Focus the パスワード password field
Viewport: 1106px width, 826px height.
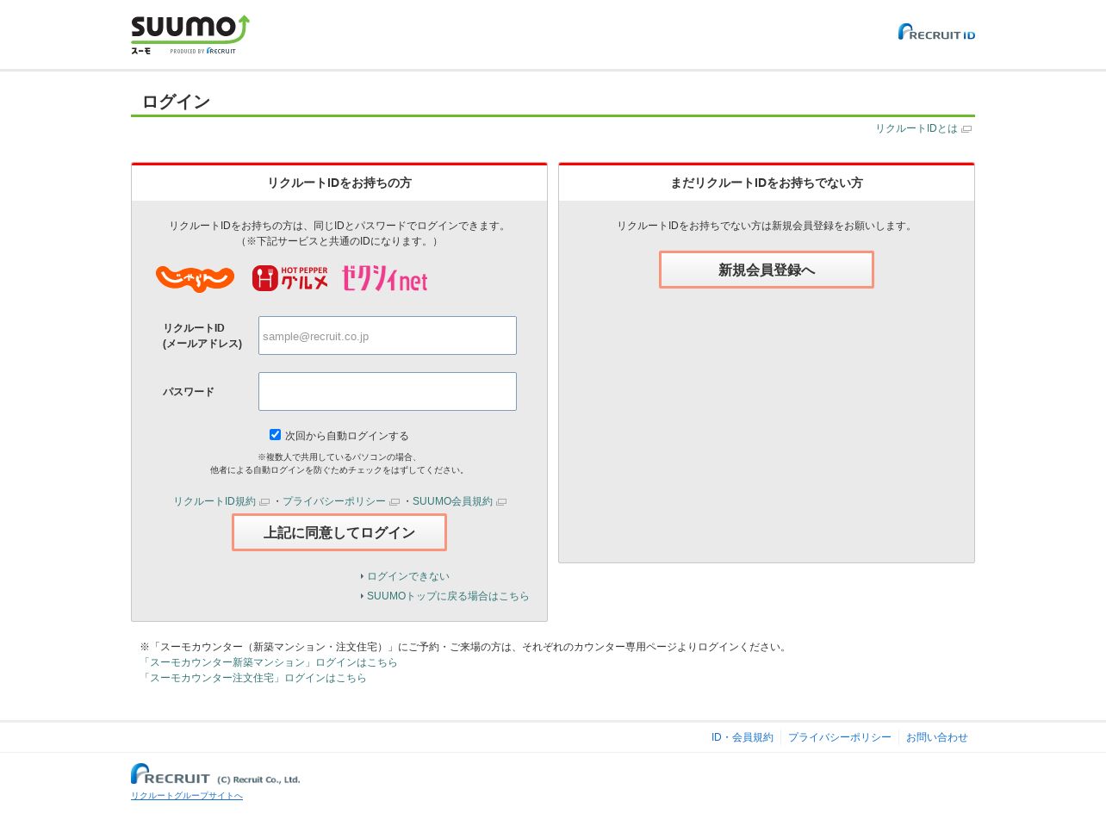coord(388,392)
